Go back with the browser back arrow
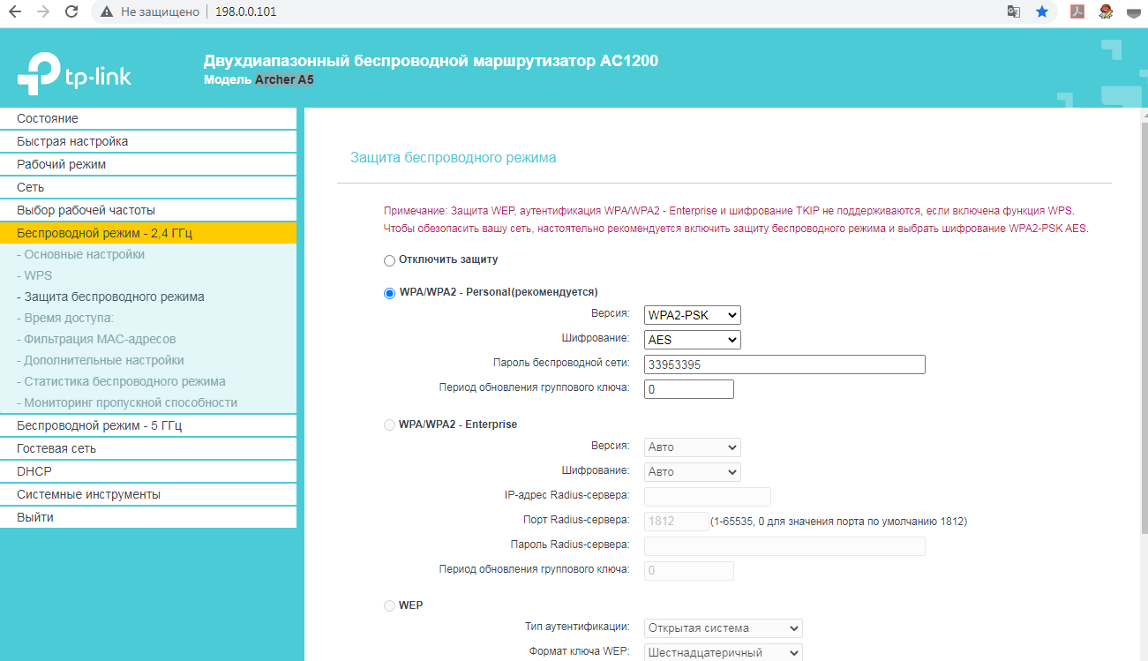This screenshot has width=1148, height=661. click(14, 12)
